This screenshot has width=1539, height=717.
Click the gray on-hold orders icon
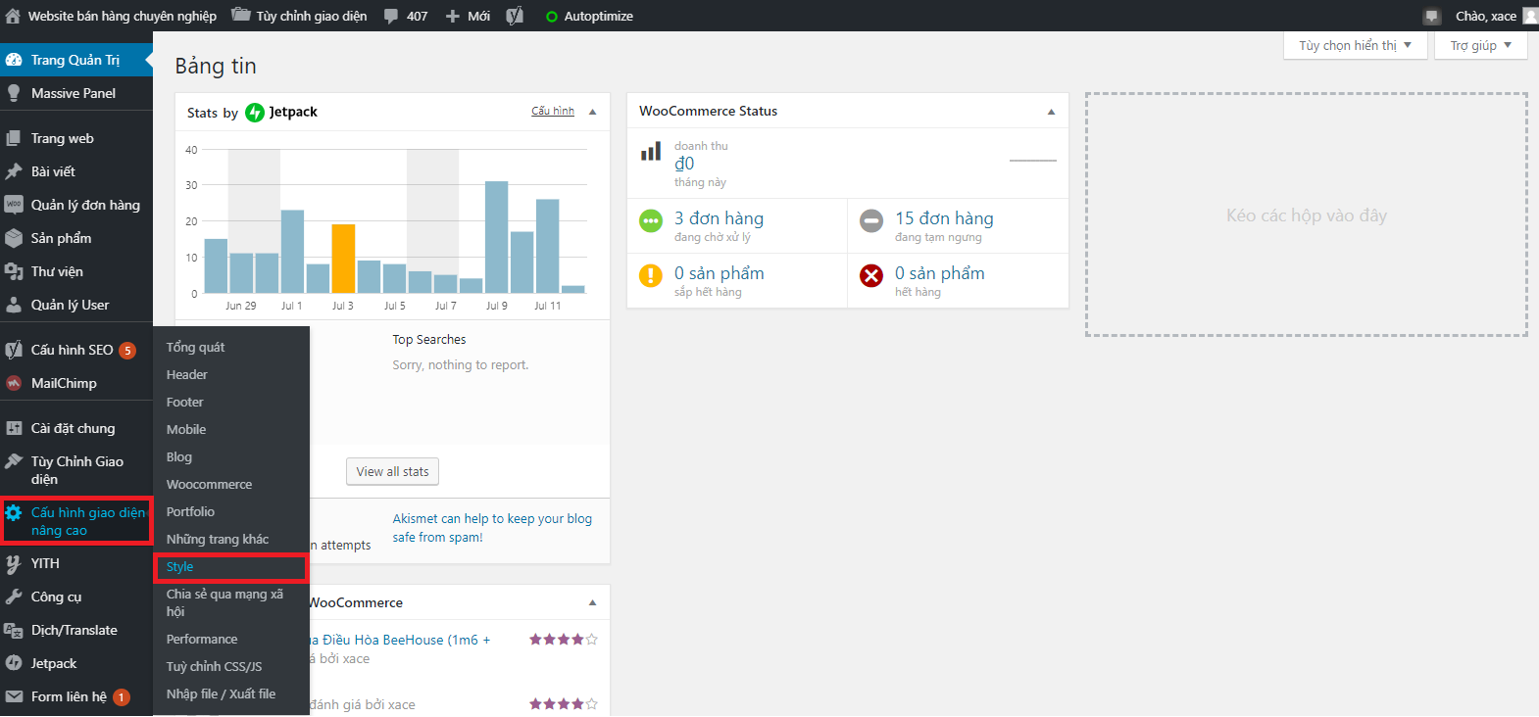(x=871, y=220)
